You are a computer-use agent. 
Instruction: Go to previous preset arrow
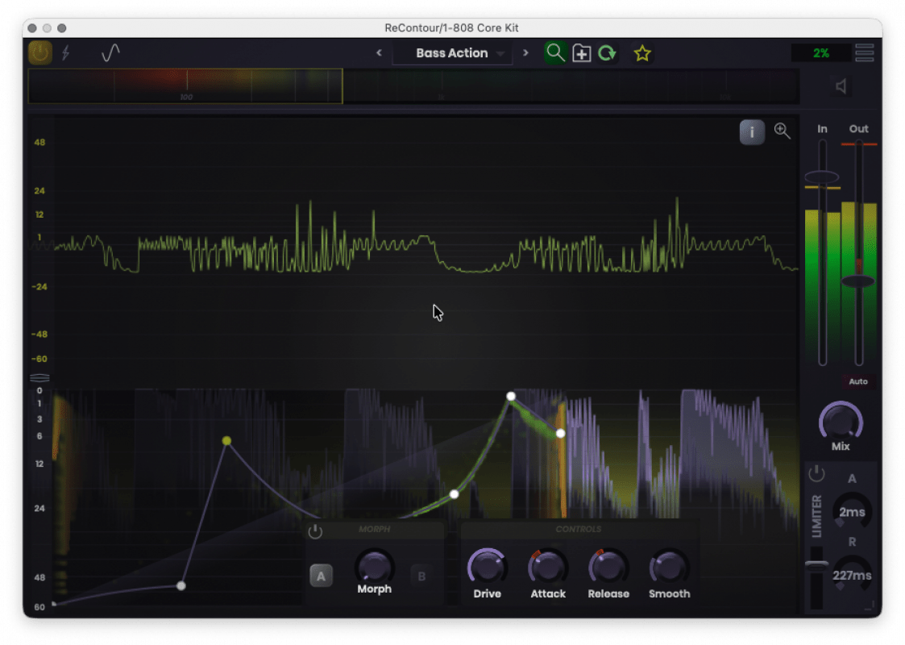pos(380,52)
